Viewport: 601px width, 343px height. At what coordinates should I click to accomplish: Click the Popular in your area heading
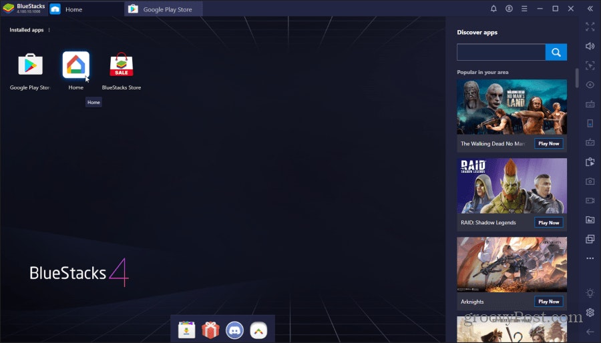coord(483,72)
